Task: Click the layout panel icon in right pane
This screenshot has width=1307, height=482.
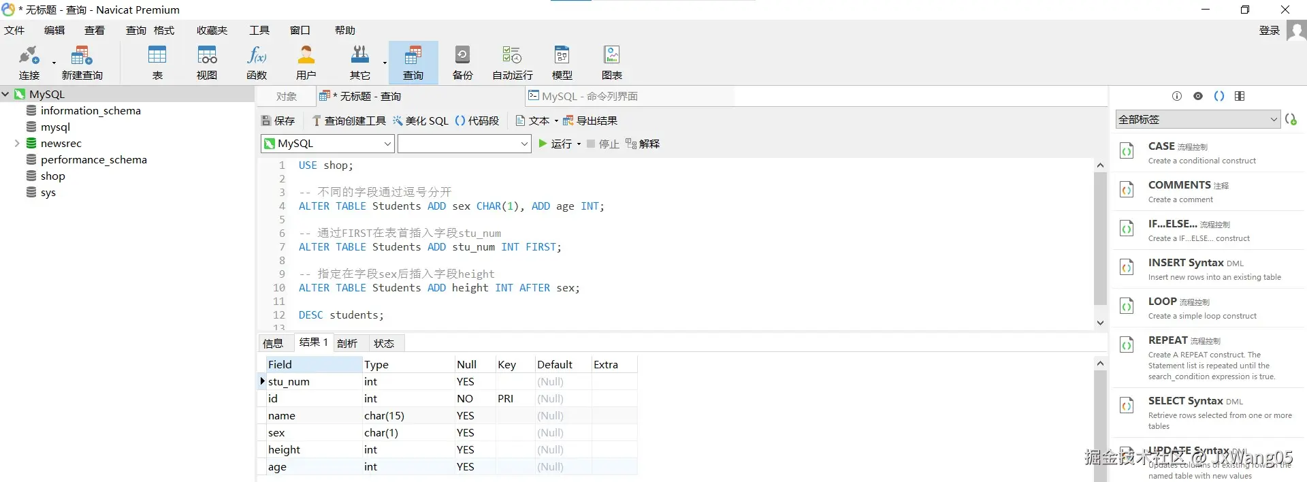Action: pos(1240,96)
